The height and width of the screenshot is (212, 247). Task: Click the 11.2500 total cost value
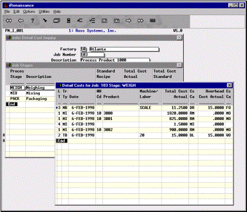tap(180, 108)
